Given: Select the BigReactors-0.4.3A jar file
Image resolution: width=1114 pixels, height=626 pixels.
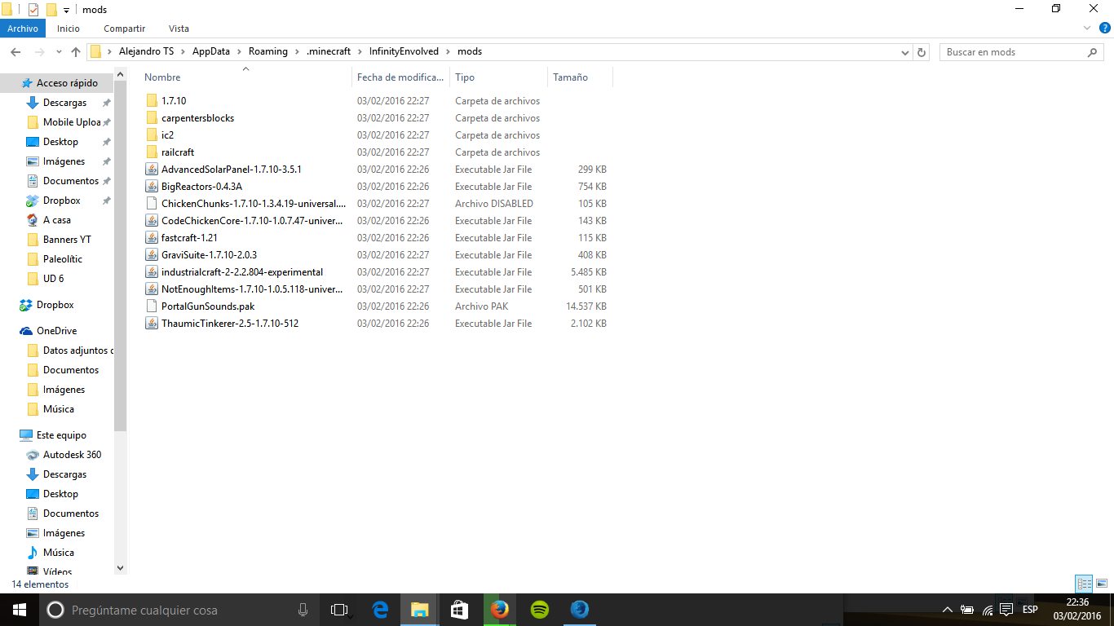Looking at the screenshot, I should click(201, 187).
